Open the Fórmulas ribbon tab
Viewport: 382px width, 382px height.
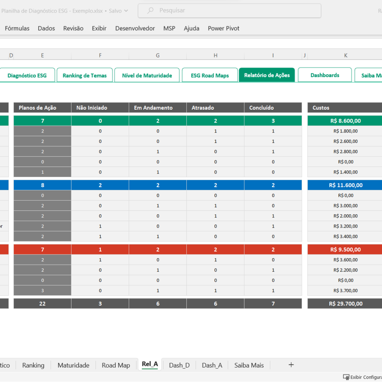[17, 28]
